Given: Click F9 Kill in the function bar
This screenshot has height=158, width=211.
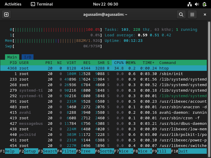Looking at the screenshot, I should tap(161, 151).
